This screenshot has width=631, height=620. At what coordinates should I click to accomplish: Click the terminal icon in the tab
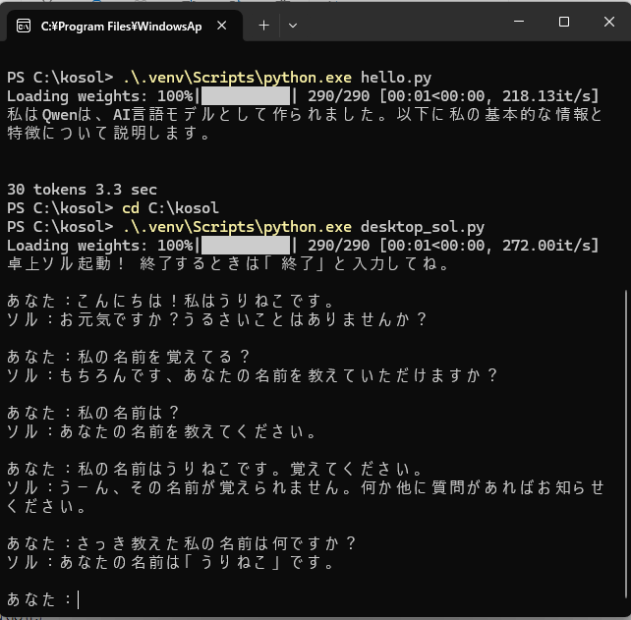pyautogui.click(x=24, y=27)
